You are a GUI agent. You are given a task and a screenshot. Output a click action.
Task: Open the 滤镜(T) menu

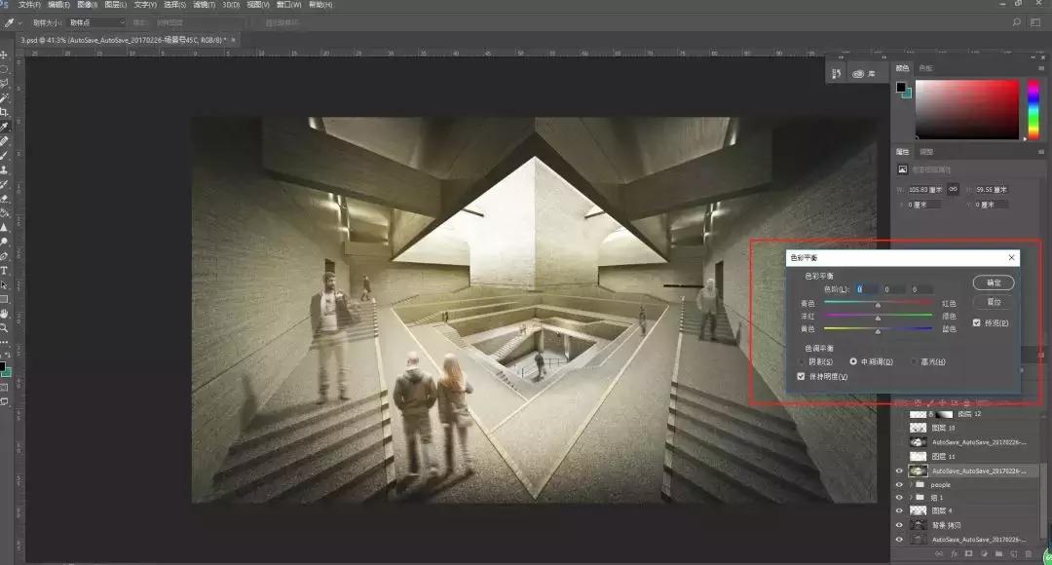(x=204, y=5)
